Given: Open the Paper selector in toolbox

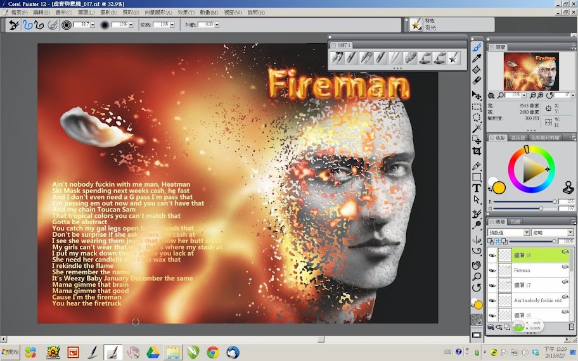Looking at the screenshot, I should tap(477, 320).
